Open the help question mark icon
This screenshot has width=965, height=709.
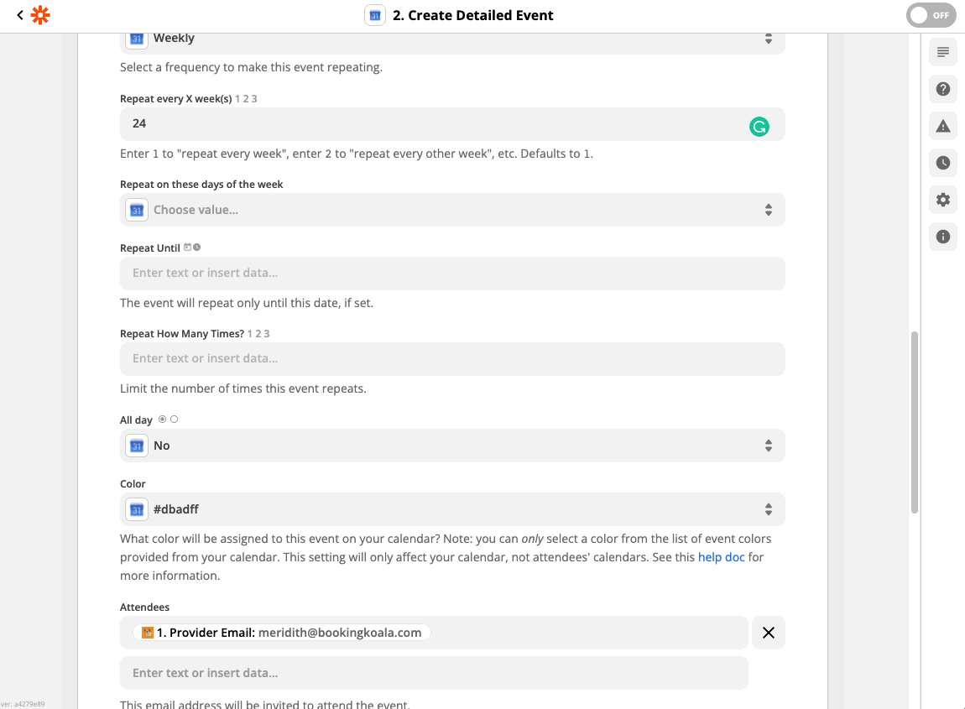coord(943,89)
